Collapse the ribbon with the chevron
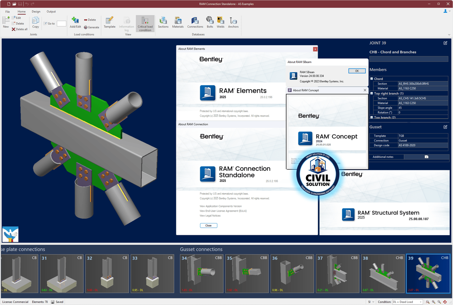Image resolution: width=453 pixels, height=305 pixels. tap(449, 35)
